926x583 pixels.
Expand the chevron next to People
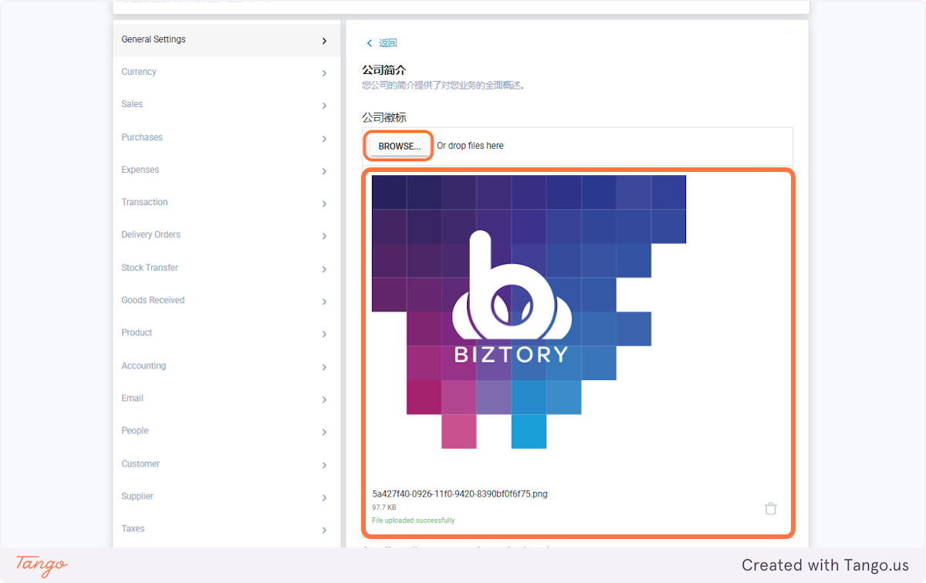324,432
